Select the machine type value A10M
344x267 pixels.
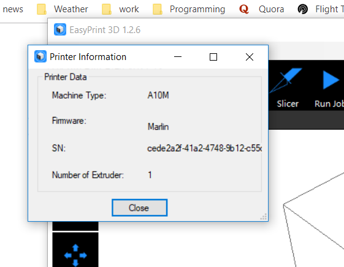point(158,96)
